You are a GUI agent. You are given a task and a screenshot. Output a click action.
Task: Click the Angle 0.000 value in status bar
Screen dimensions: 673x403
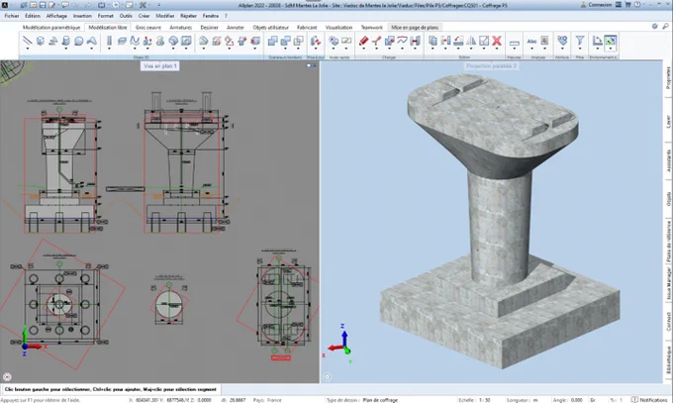(577, 400)
